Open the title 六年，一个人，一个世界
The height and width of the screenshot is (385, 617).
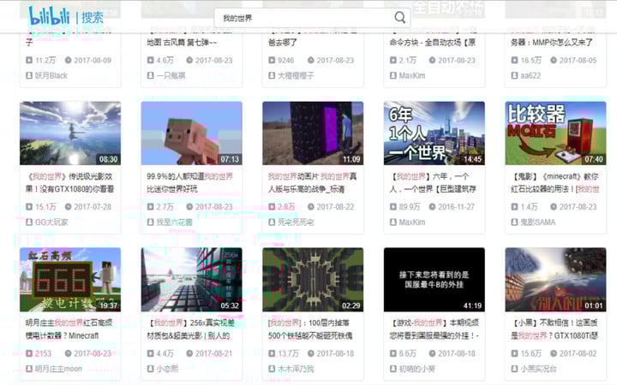433,183
